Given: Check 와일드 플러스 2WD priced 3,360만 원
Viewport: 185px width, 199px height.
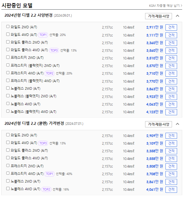Looking at the screenshot, I should pyautogui.click(x=8, y=42).
